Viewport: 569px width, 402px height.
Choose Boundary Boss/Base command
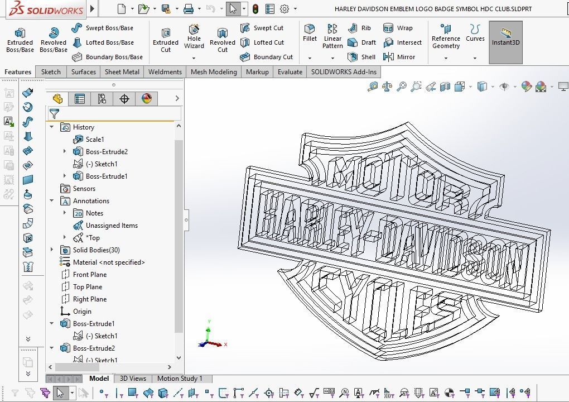(x=108, y=57)
